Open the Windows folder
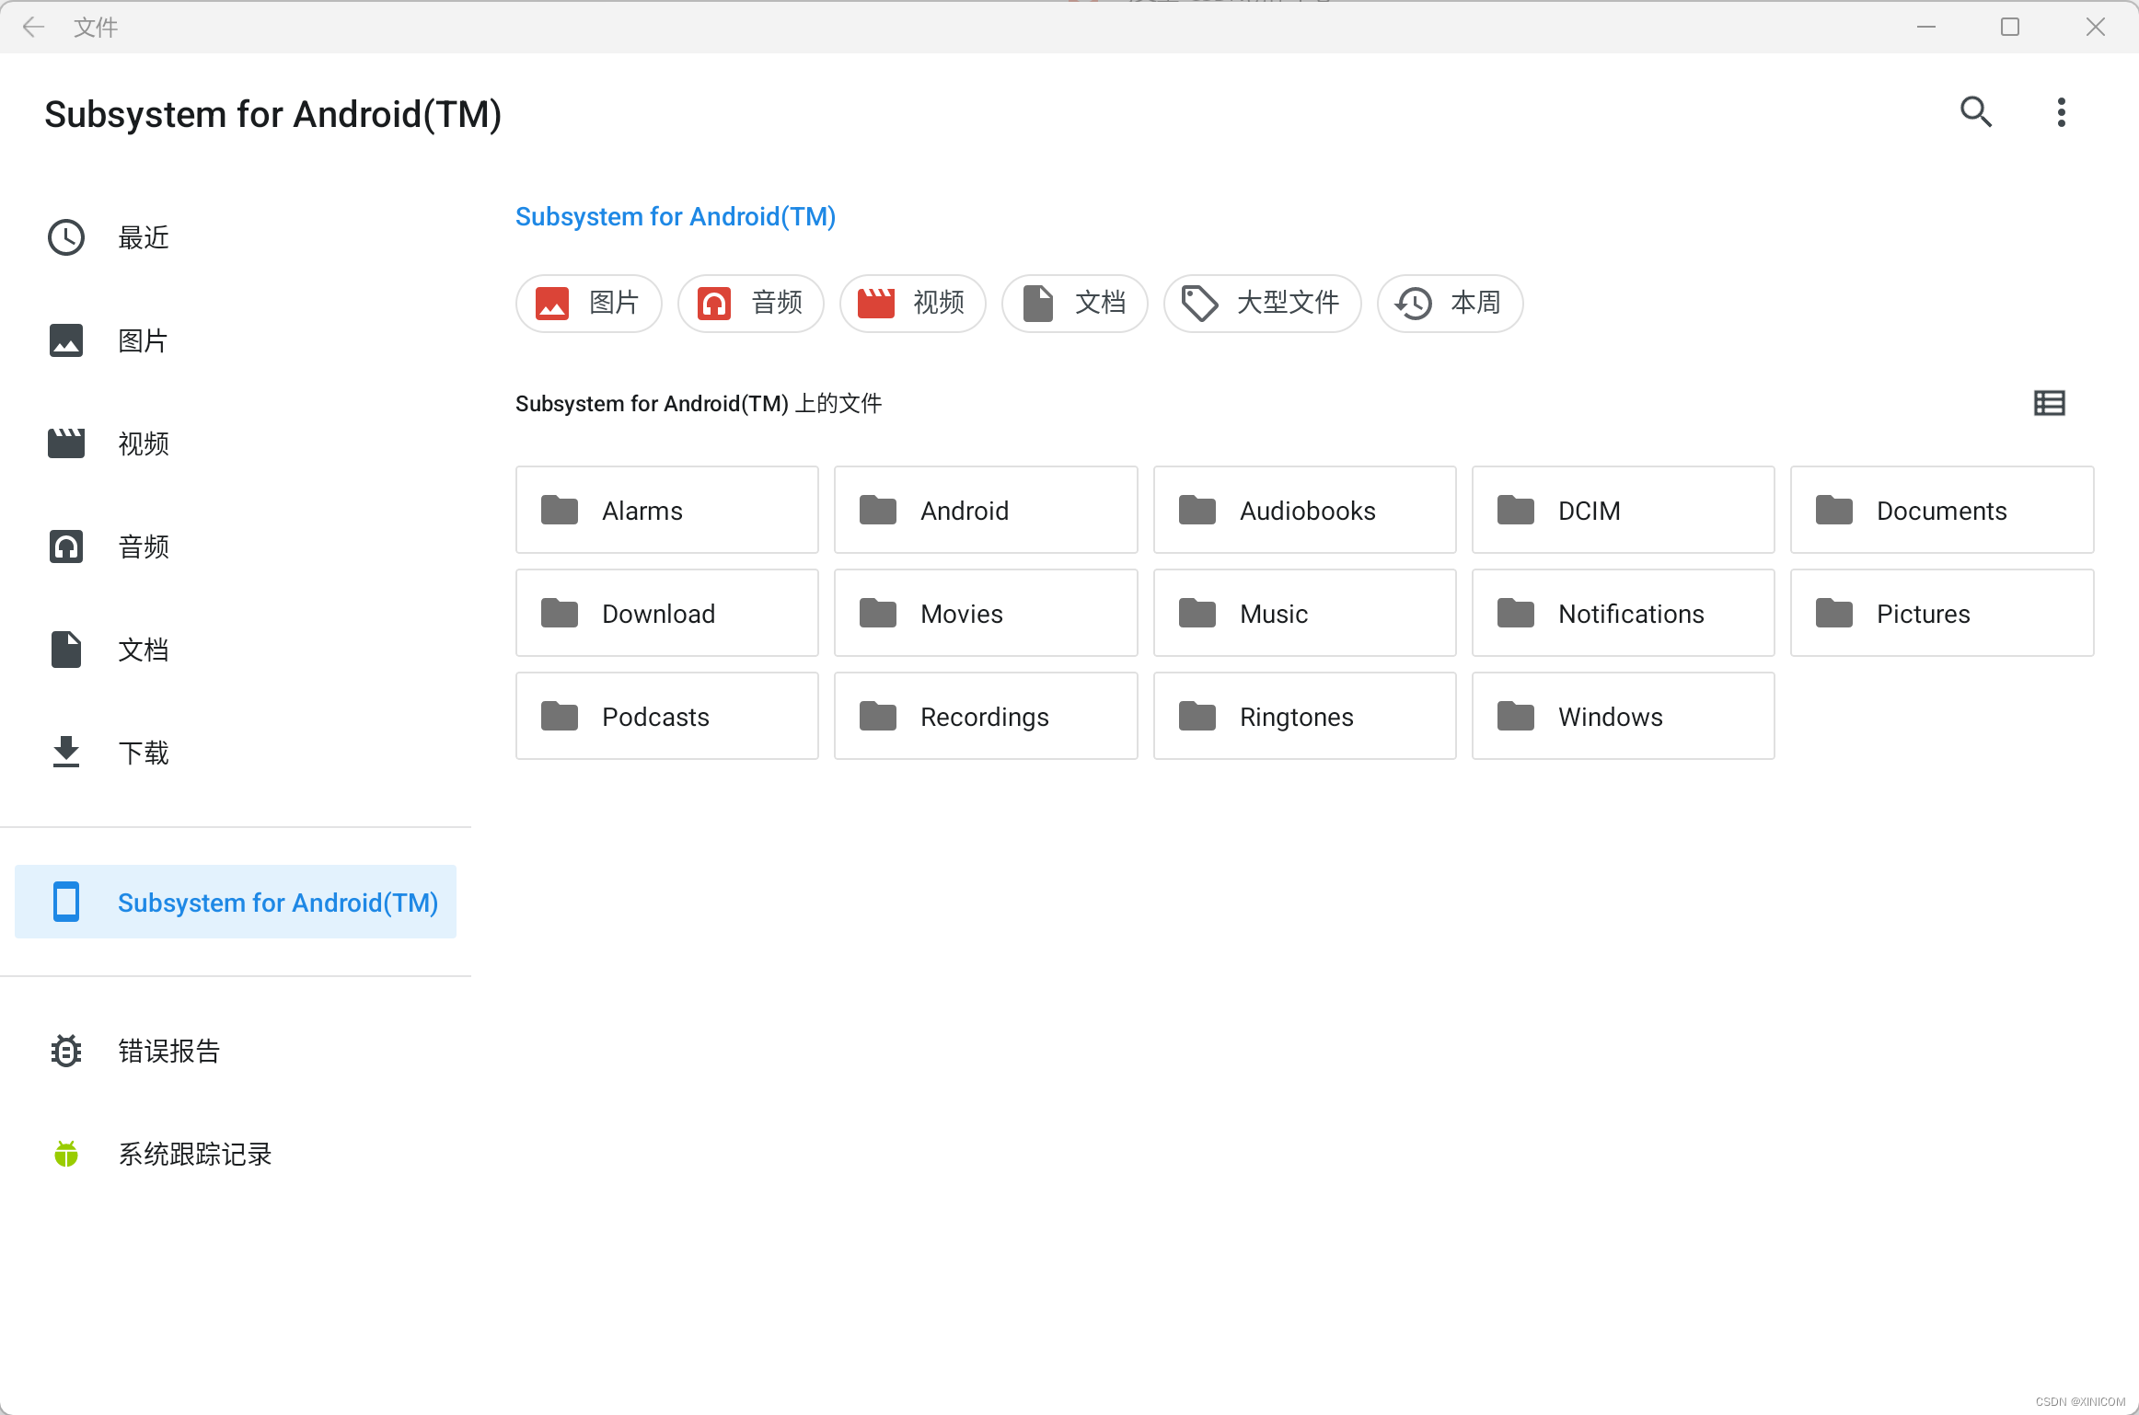This screenshot has height=1415, width=2139. click(x=1622, y=716)
